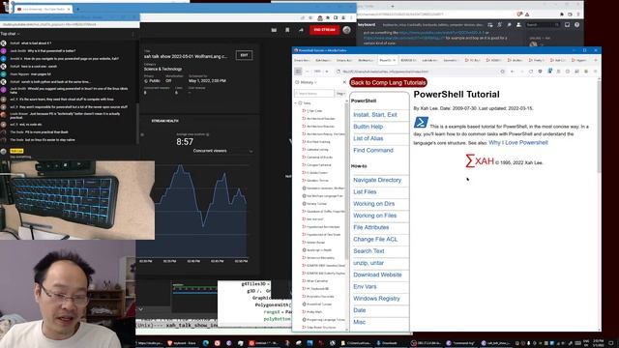Collapse the stream preview chevron at bottom left
Viewport: 619px width, 348px height.
pyautogui.click(x=140, y=309)
